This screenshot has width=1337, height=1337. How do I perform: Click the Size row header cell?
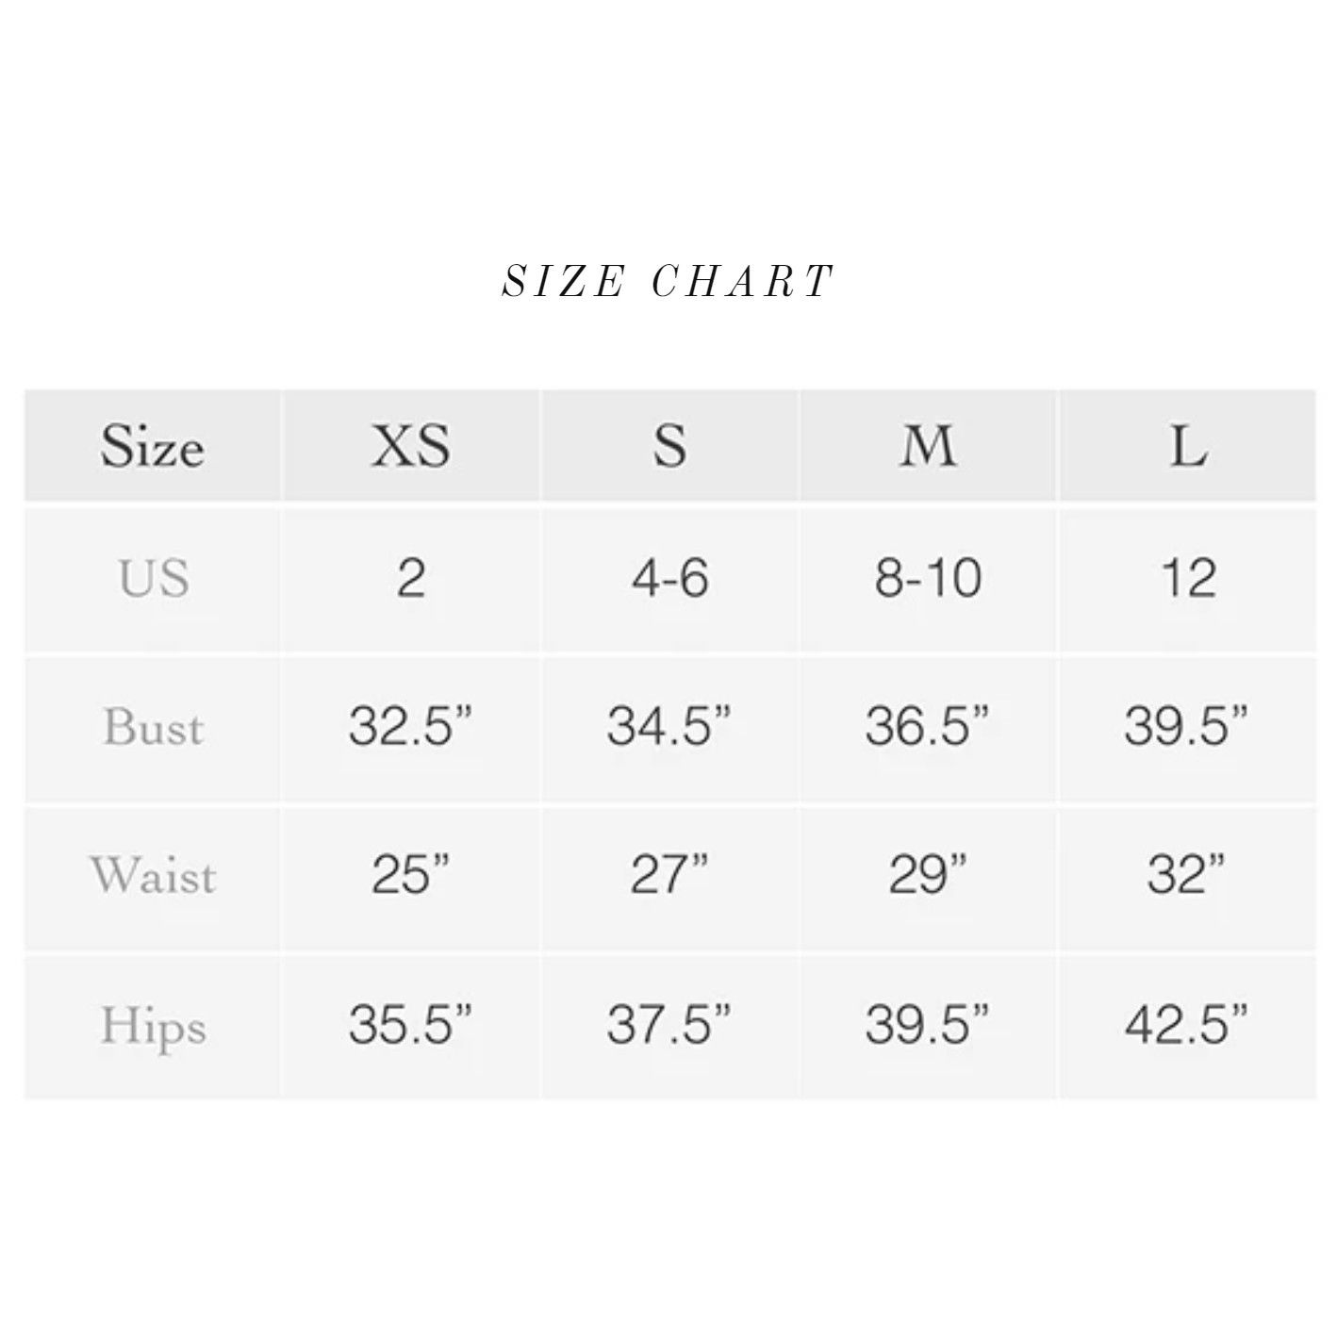[x=152, y=445]
